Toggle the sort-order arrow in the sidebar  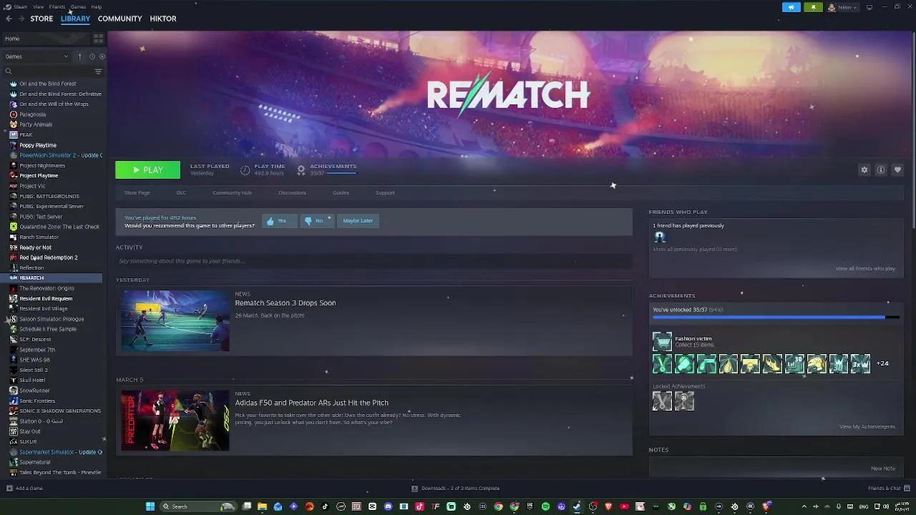pyautogui.click(x=79, y=57)
